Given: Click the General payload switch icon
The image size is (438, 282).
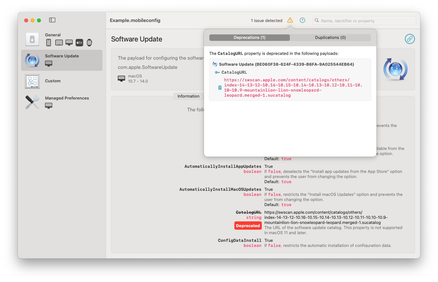Looking at the screenshot, I should coord(32,39).
